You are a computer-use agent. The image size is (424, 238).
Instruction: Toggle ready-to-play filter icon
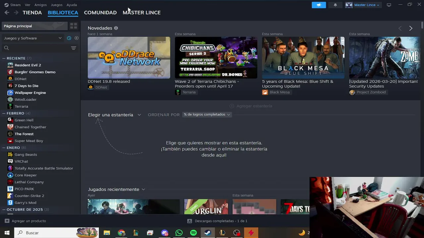77,38
